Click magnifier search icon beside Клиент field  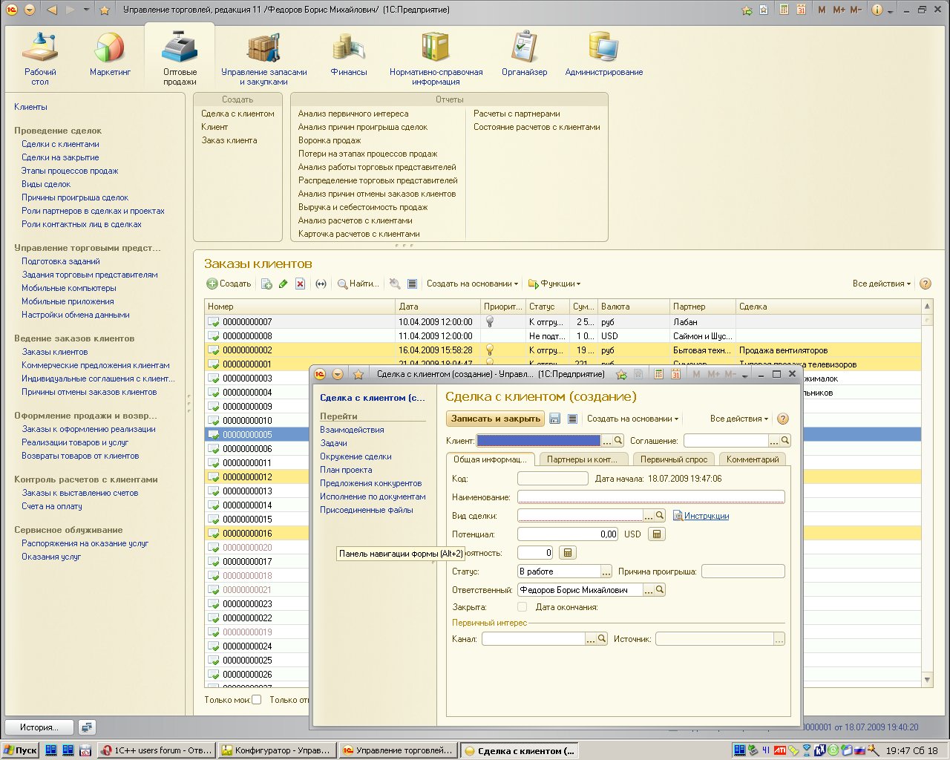point(618,441)
